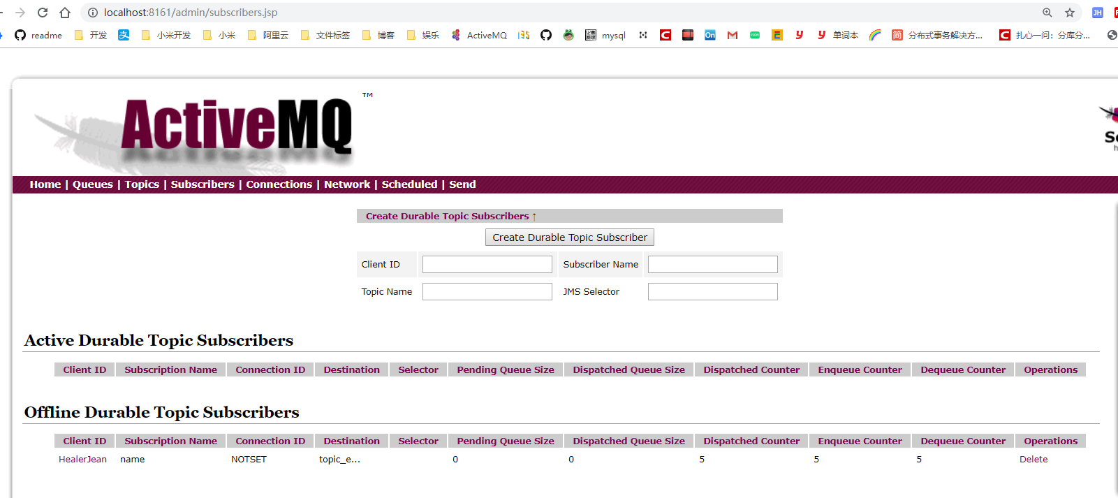1118x498 pixels.
Task: Open the GitHub octocat bookmark after ActiveMQ
Action: 546,35
